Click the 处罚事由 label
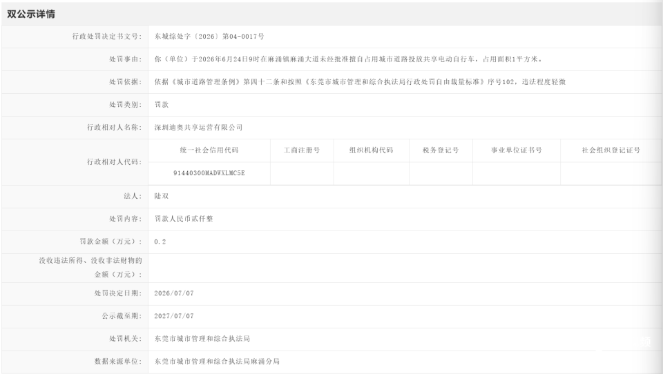This screenshot has height=374, width=663. [x=126, y=59]
